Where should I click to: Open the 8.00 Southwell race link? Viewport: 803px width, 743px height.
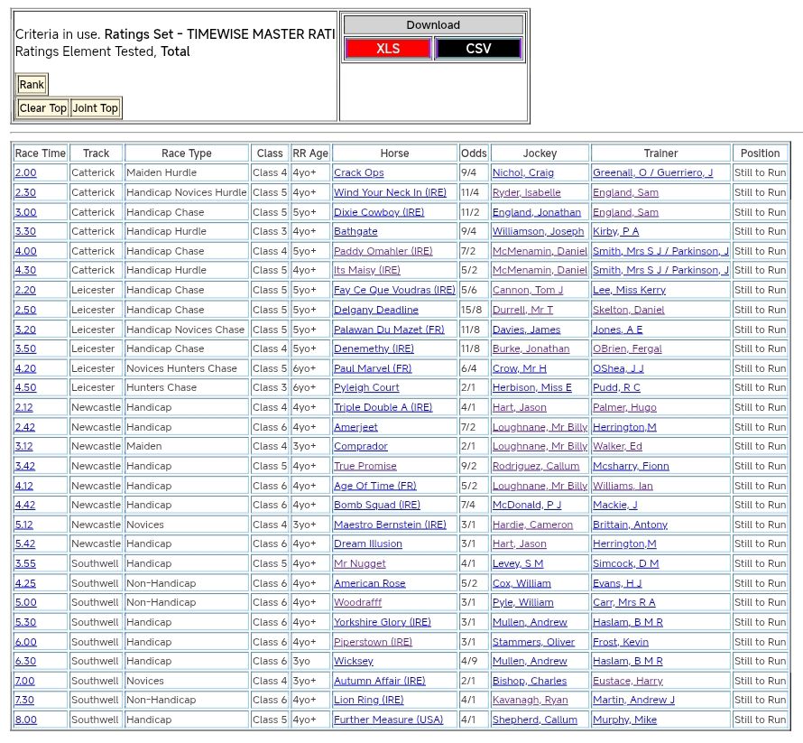point(25,720)
